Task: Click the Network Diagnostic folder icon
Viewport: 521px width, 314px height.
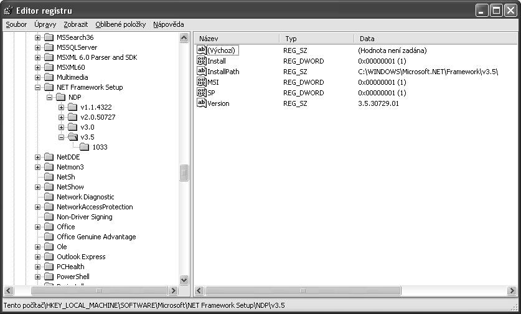Action: point(49,197)
